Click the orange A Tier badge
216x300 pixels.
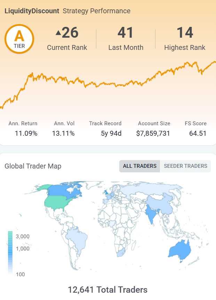[x=19, y=39]
